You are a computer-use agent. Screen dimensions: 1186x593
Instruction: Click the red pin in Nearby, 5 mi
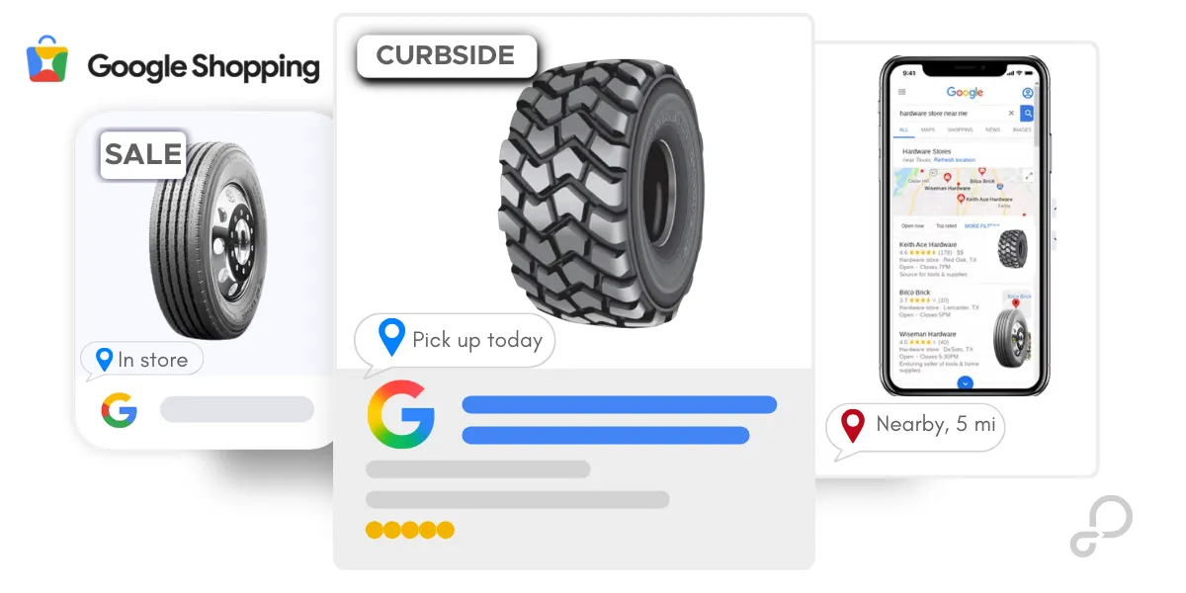point(852,426)
